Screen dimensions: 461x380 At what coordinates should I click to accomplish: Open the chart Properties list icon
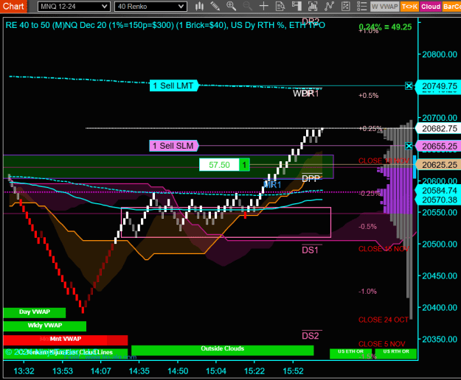coord(361,6)
